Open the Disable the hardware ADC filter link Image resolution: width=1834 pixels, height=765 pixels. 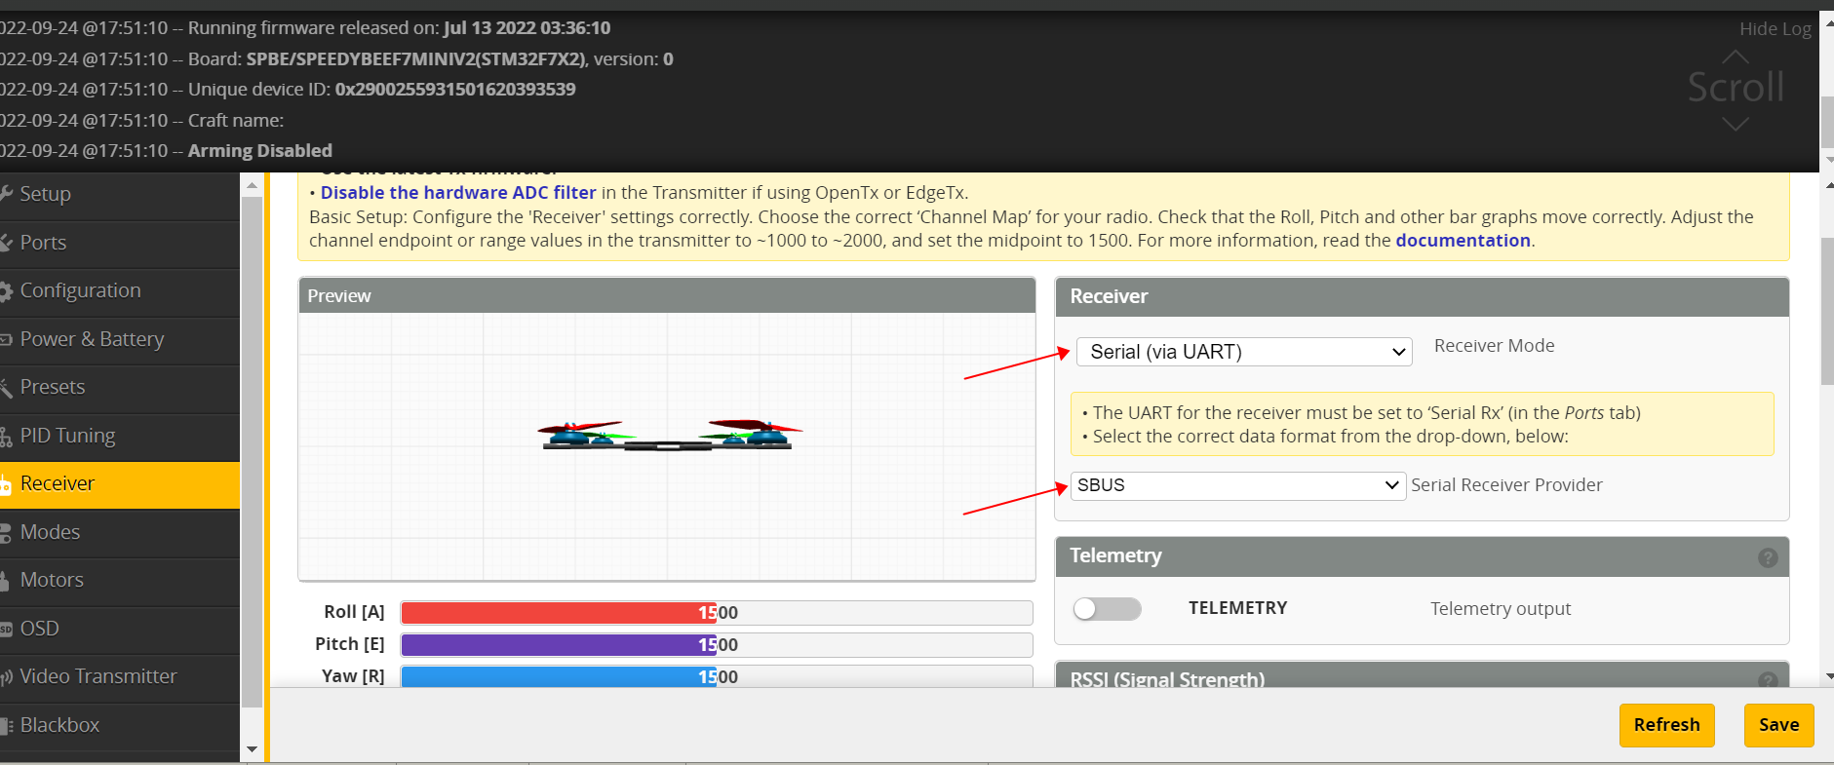tap(457, 193)
